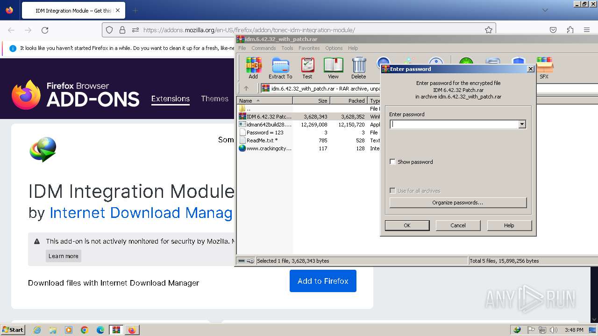Image resolution: width=598 pixels, height=336 pixels.
Task: Click the Test archive icon
Action: 307,68
